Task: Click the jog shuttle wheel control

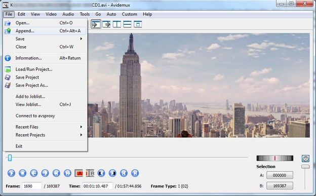Action: click(275, 158)
